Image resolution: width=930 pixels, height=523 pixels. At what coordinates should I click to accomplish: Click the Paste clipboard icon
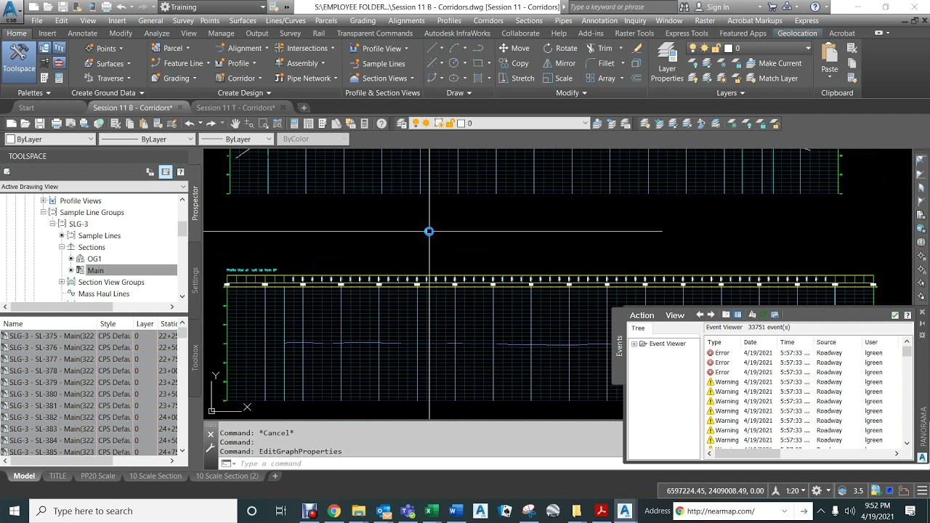click(x=830, y=58)
